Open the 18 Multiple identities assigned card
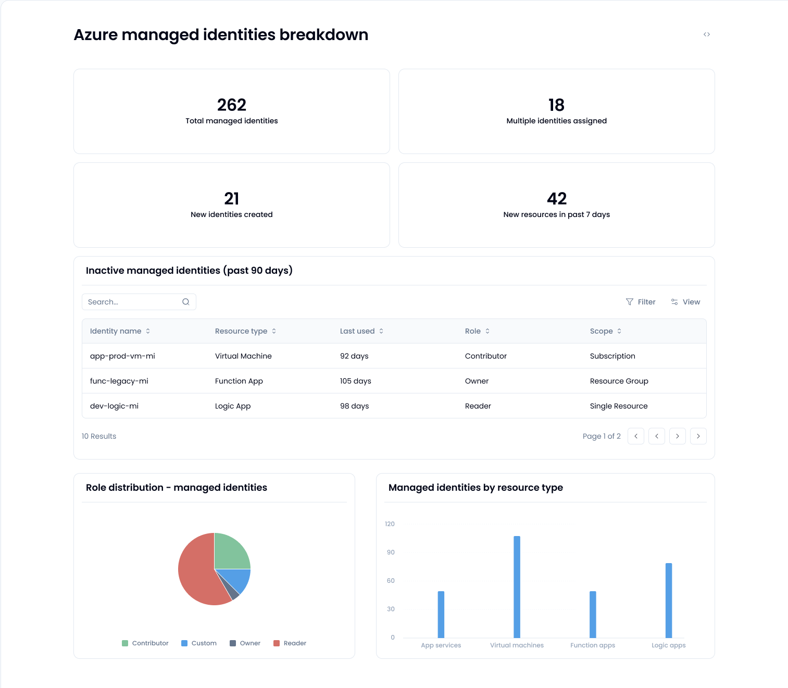Screen dimensions: 788x688 pyautogui.click(x=557, y=111)
